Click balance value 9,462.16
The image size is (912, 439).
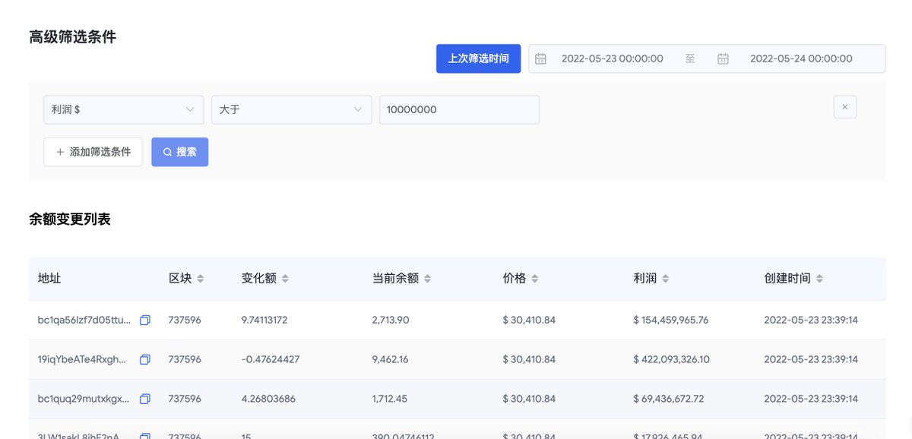click(x=391, y=360)
